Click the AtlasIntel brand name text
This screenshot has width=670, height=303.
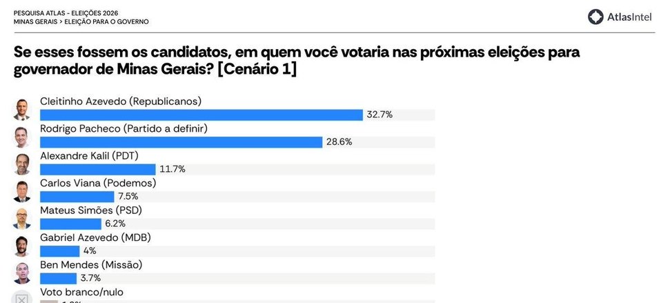pyautogui.click(x=629, y=17)
